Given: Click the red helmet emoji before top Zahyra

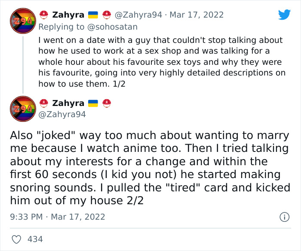Looking at the screenshot, I should [x=43, y=15].
